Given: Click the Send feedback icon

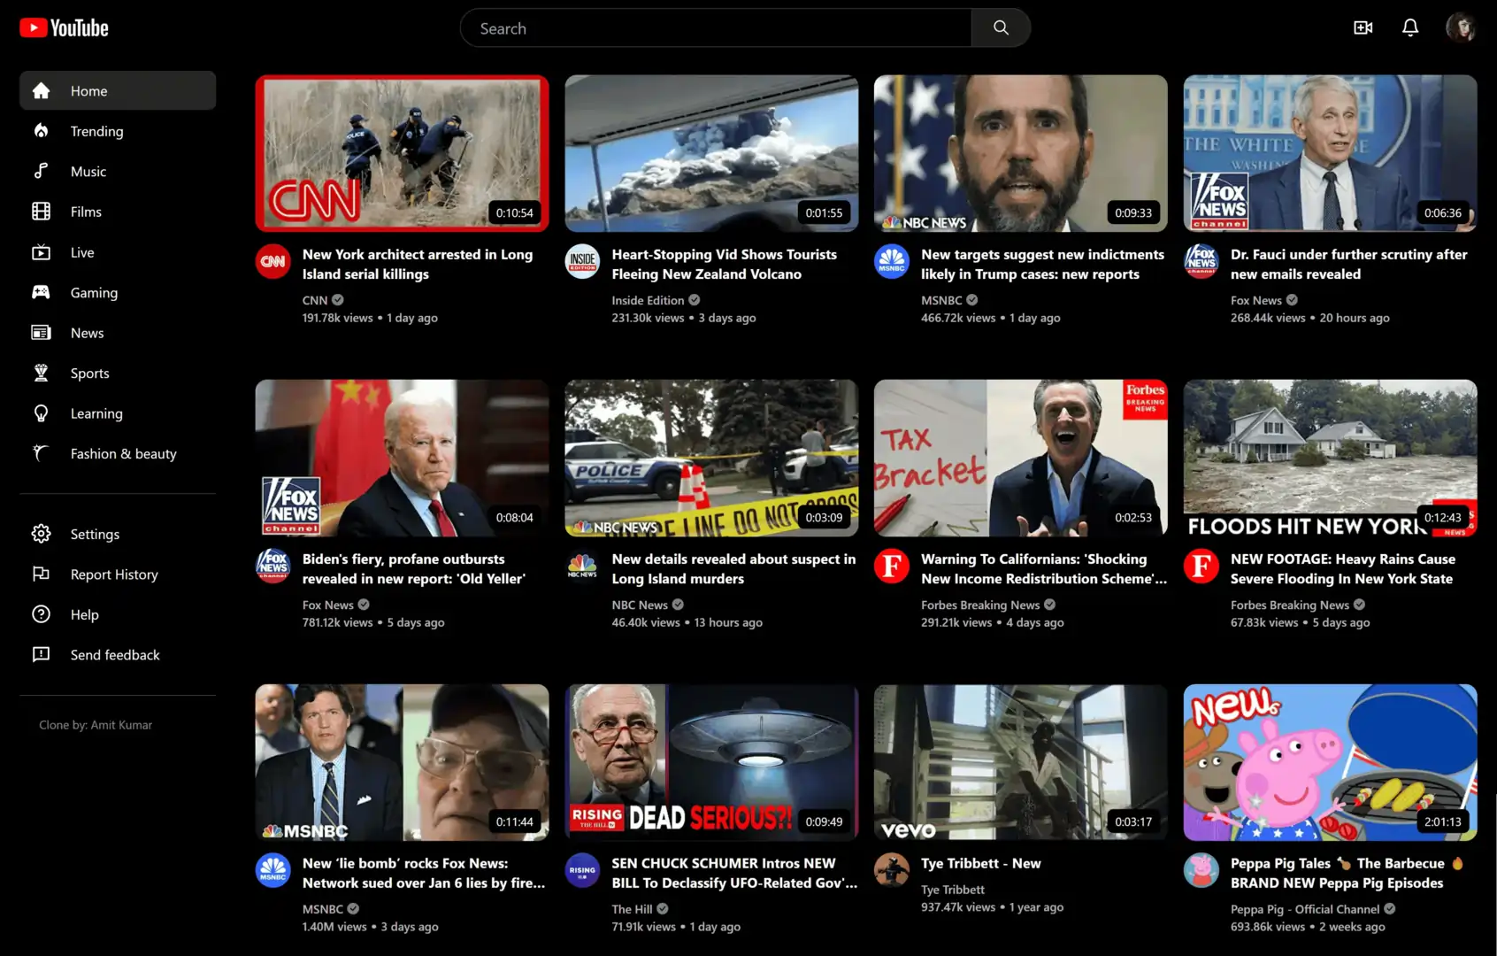Looking at the screenshot, I should point(41,655).
